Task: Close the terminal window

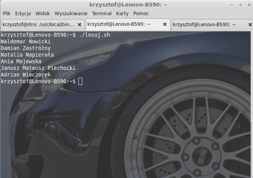Action: [249, 5]
